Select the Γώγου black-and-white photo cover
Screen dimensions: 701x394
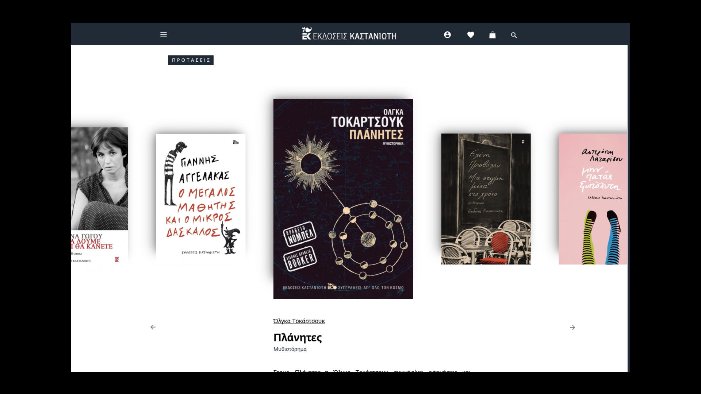(x=99, y=196)
